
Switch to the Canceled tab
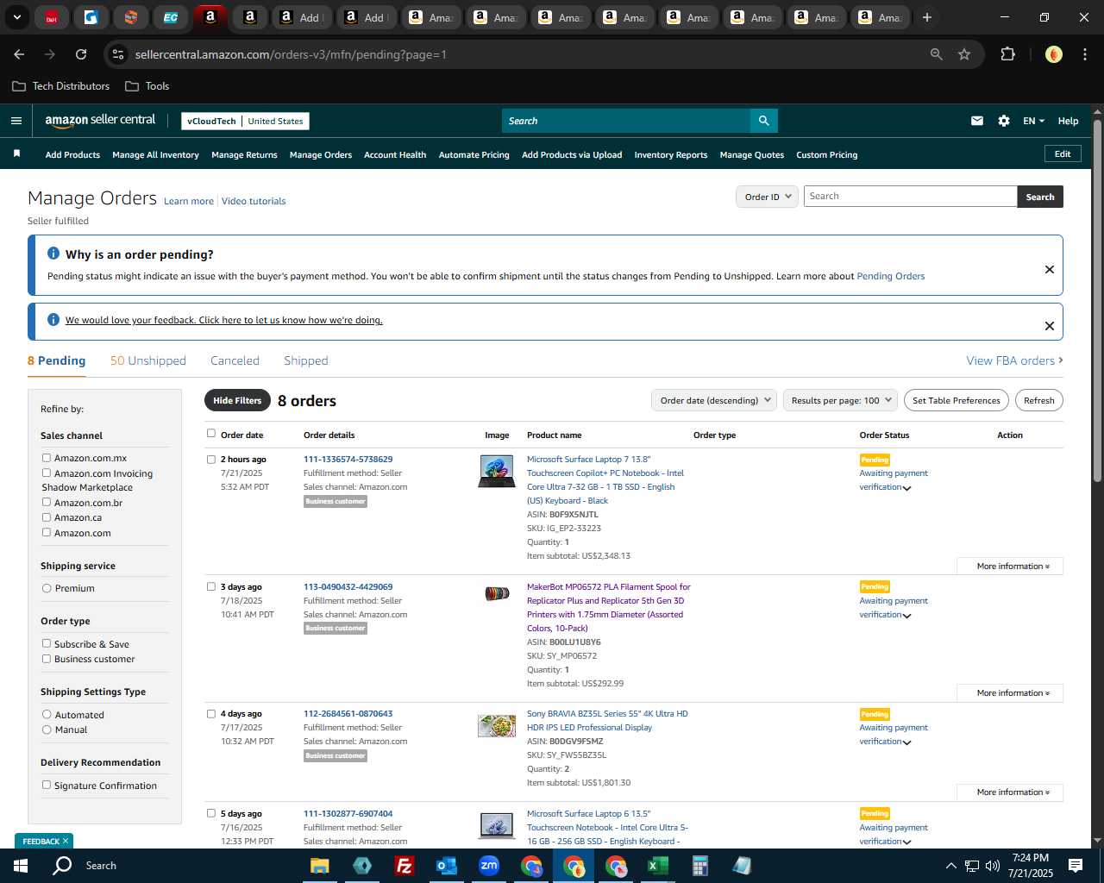point(235,360)
